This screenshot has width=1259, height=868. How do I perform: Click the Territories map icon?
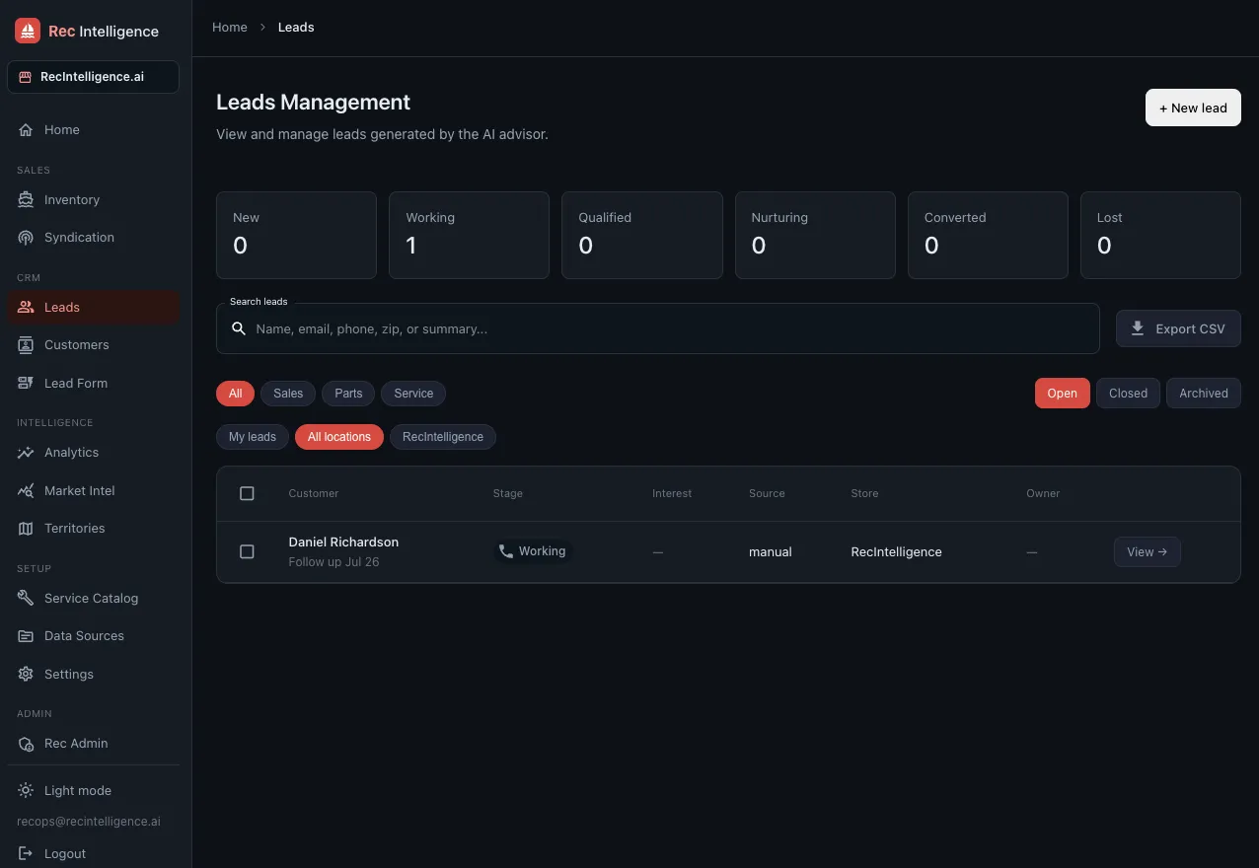click(x=26, y=528)
